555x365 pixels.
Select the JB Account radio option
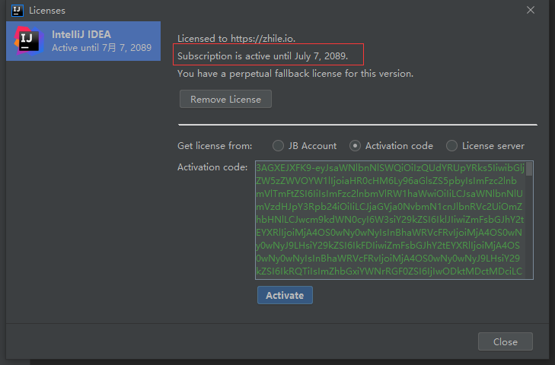pyautogui.click(x=279, y=146)
